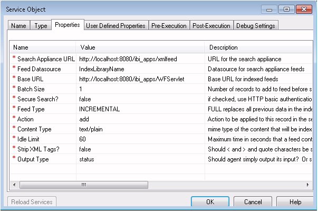Screen dimensions: 318x211
Task: Open the Type tab
Action: tap(41, 25)
